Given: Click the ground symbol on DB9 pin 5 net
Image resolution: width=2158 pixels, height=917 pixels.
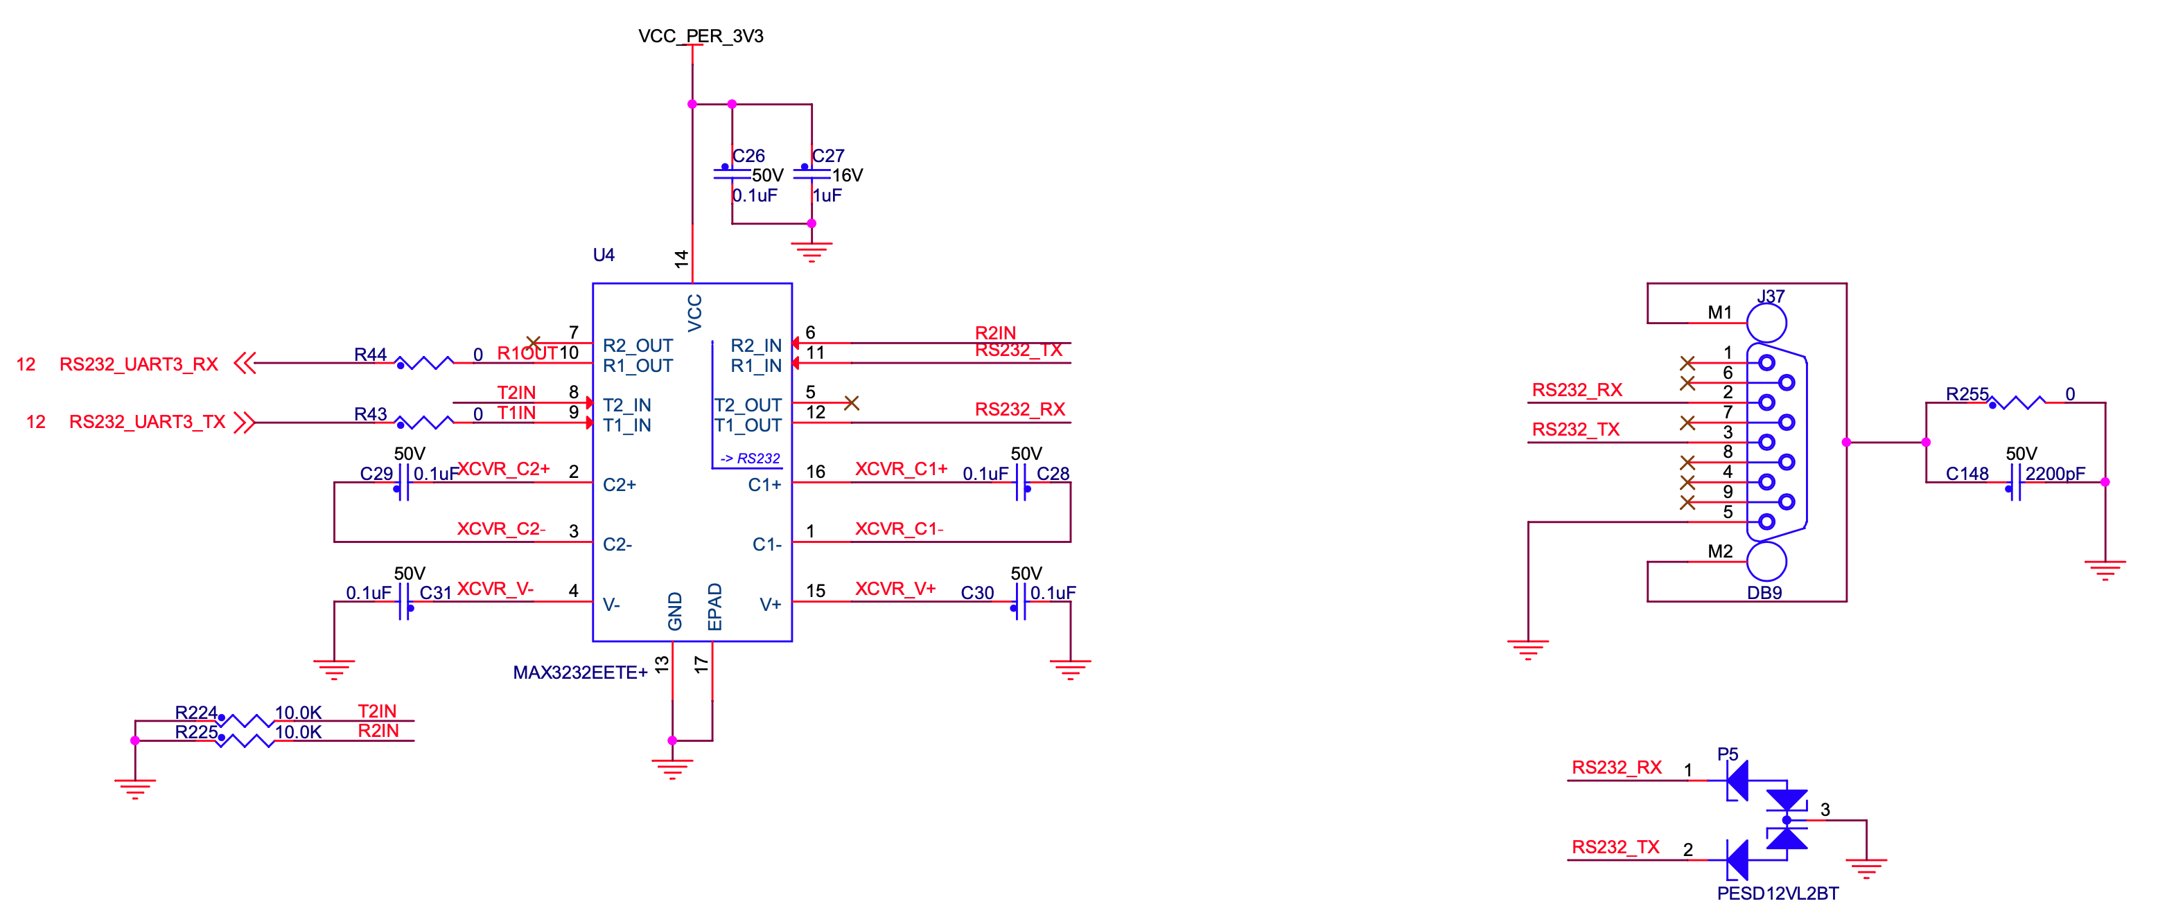Looking at the screenshot, I should 1527,649.
